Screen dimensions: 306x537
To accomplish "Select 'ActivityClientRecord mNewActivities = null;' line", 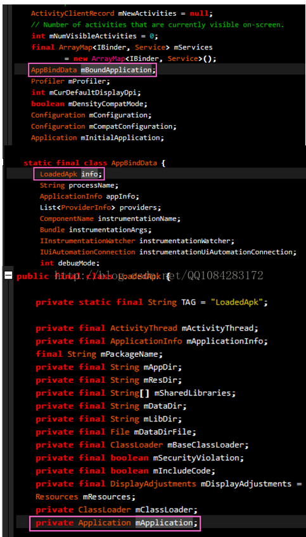I will 122,14.
